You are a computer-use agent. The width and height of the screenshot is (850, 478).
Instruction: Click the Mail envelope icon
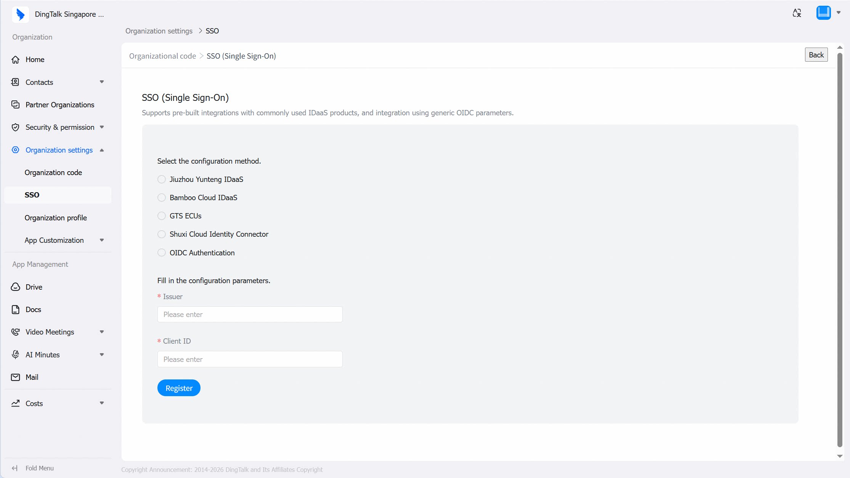15,377
